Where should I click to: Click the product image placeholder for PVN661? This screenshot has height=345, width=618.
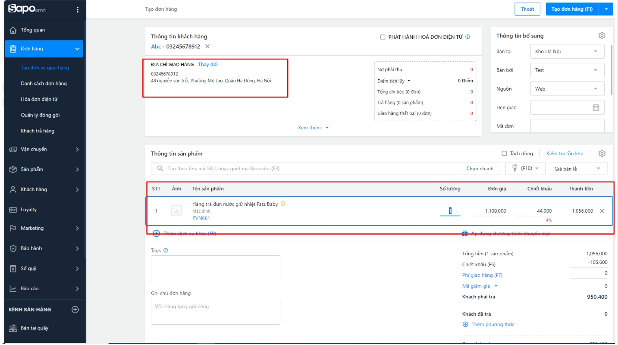[x=176, y=210]
